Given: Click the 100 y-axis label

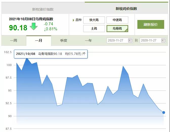Looking at the screenshot, I should point(9,65).
